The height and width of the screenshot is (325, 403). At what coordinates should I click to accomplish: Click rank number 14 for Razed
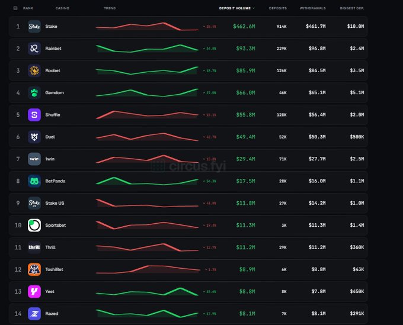click(18, 313)
